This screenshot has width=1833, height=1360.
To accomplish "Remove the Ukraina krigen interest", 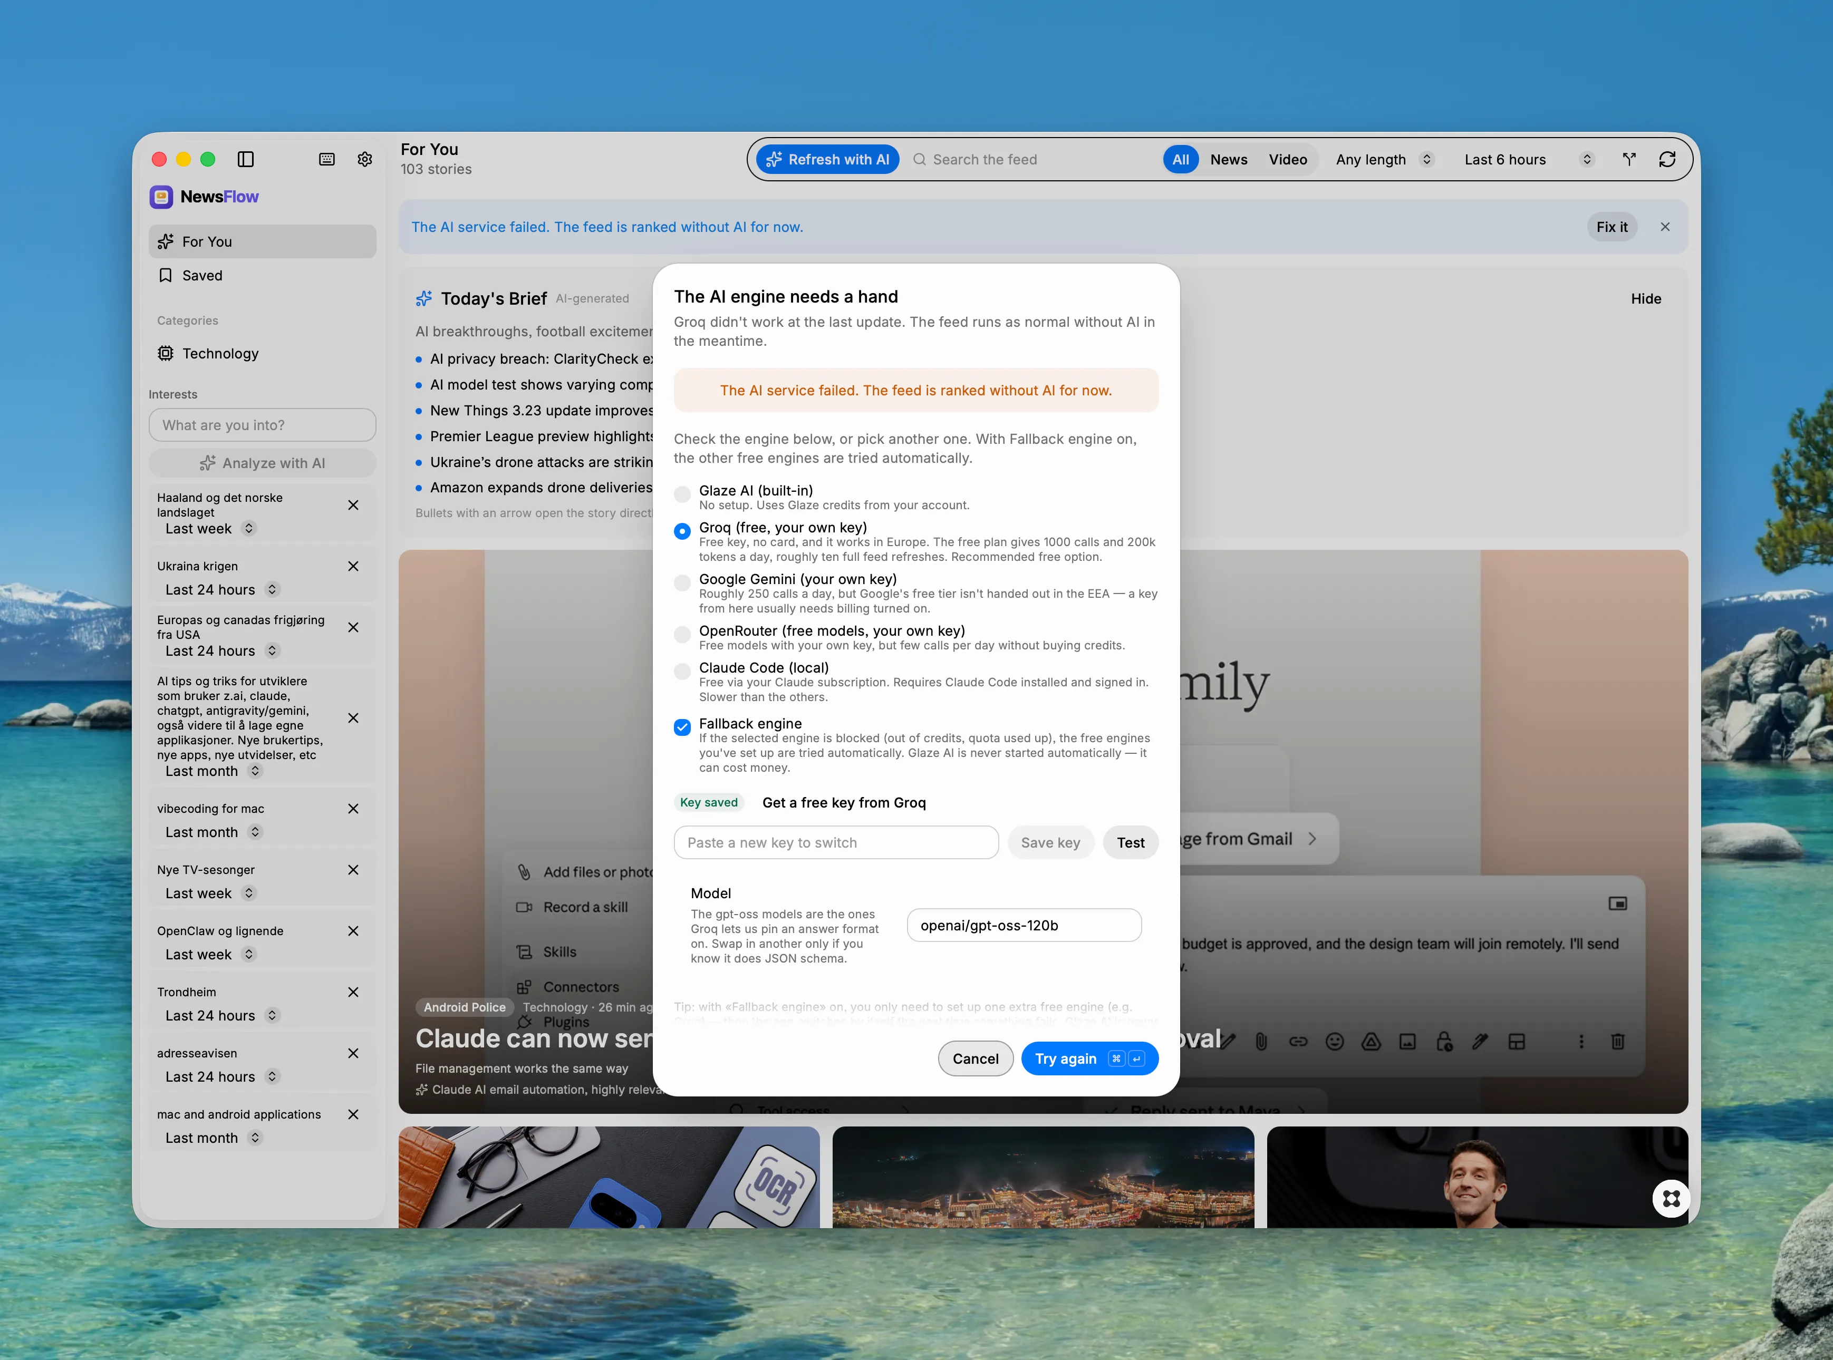I will click(x=353, y=566).
